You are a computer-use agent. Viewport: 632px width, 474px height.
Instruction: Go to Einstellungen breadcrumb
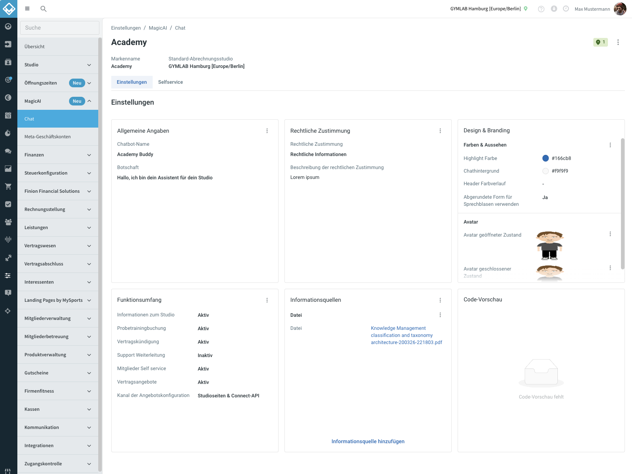click(x=126, y=28)
